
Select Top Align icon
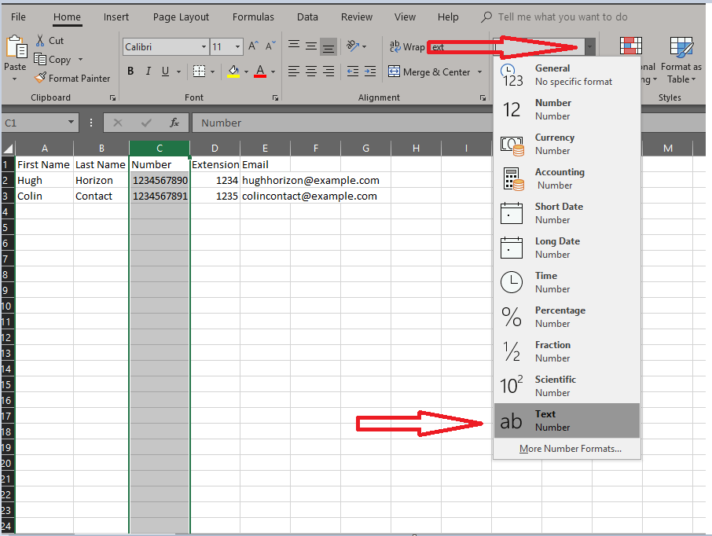click(x=294, y=46)
